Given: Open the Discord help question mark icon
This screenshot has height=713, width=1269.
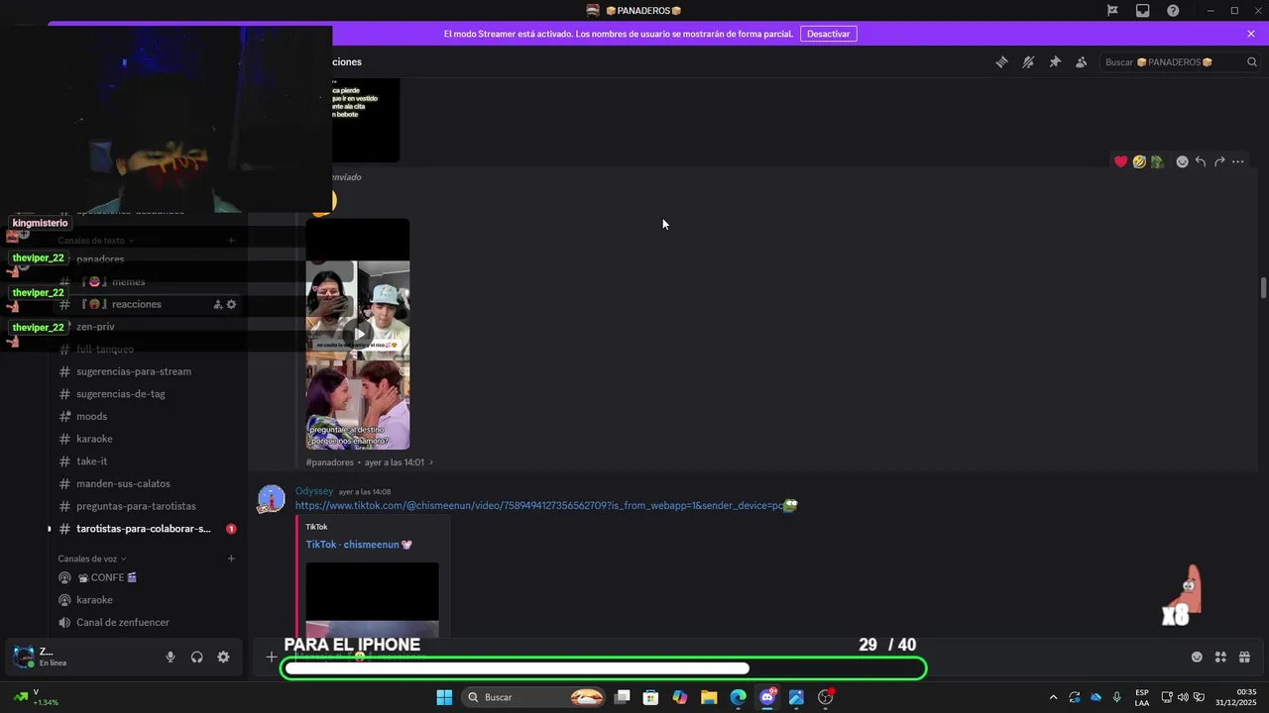Looking at the screenshot, I should [x=1173, y=11].
